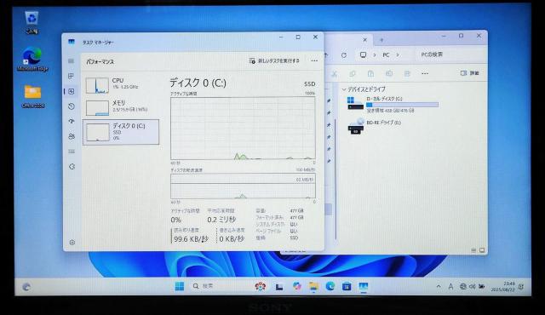Open Services page icon in Task Manager
Image resolution: width=545 pixels, height=315 pixels.
click(72, 166)
